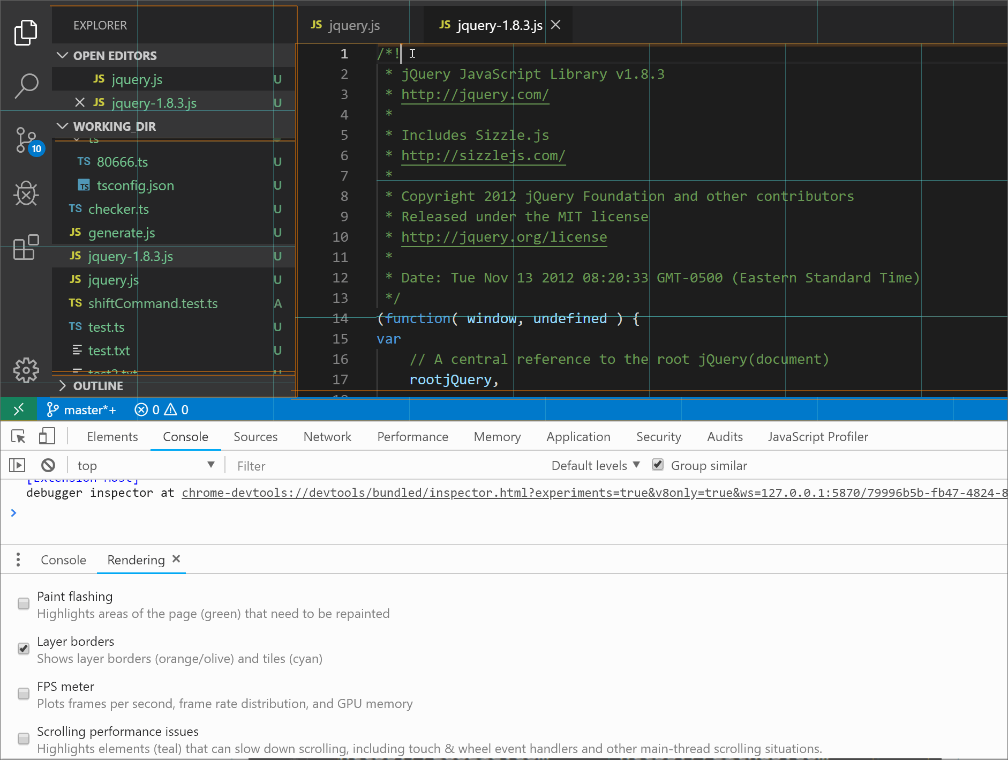Switch to the Audits tab

pyautogui.click(x=725, y=437)
